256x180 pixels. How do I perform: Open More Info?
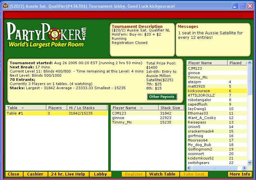[x=240, y=174]
